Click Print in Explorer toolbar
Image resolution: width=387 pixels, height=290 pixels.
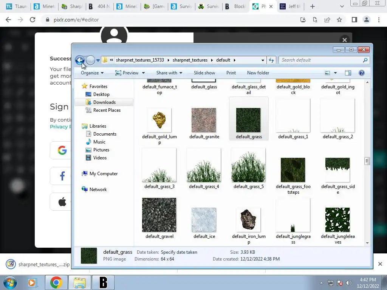coord(231,73)
